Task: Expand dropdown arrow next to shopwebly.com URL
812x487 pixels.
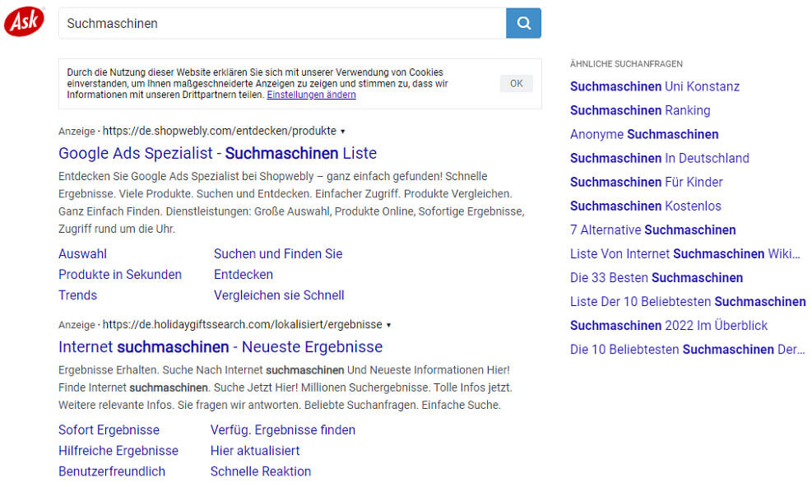Action: [343, 131]
